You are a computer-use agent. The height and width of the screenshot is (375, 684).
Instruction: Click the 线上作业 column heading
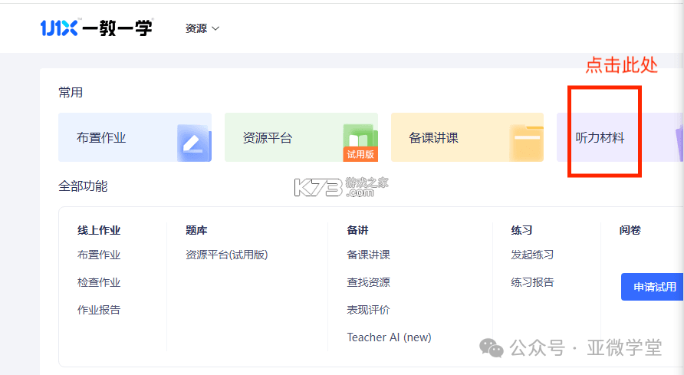[99, 230]
